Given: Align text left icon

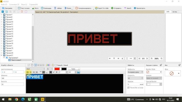Looking at the screenshot, I should tap(28, 72).
